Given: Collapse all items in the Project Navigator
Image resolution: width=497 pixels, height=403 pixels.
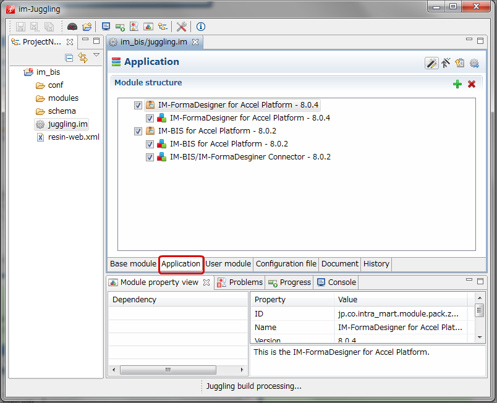Looking at the screenshot, I should pos(69,57).
